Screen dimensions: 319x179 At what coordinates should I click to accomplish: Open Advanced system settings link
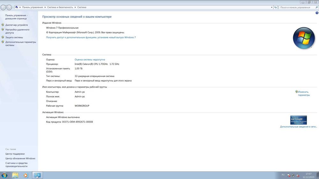tap(20, 44)
